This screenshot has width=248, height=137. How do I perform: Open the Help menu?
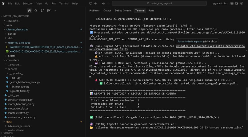tap(75, 3)
